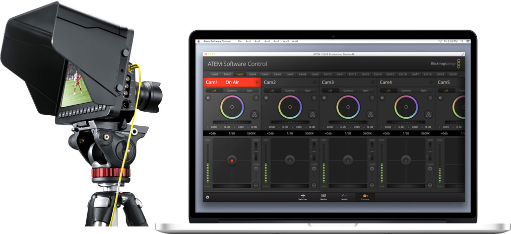Open Cam2 1/50 shutter speed selector

(x=290, y=133)
